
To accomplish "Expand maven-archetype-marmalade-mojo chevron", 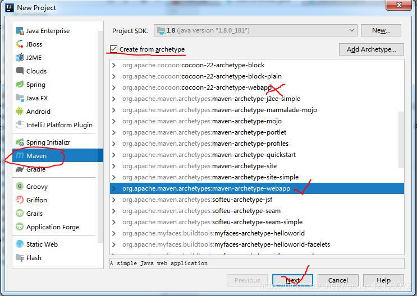I will point(114,110).
